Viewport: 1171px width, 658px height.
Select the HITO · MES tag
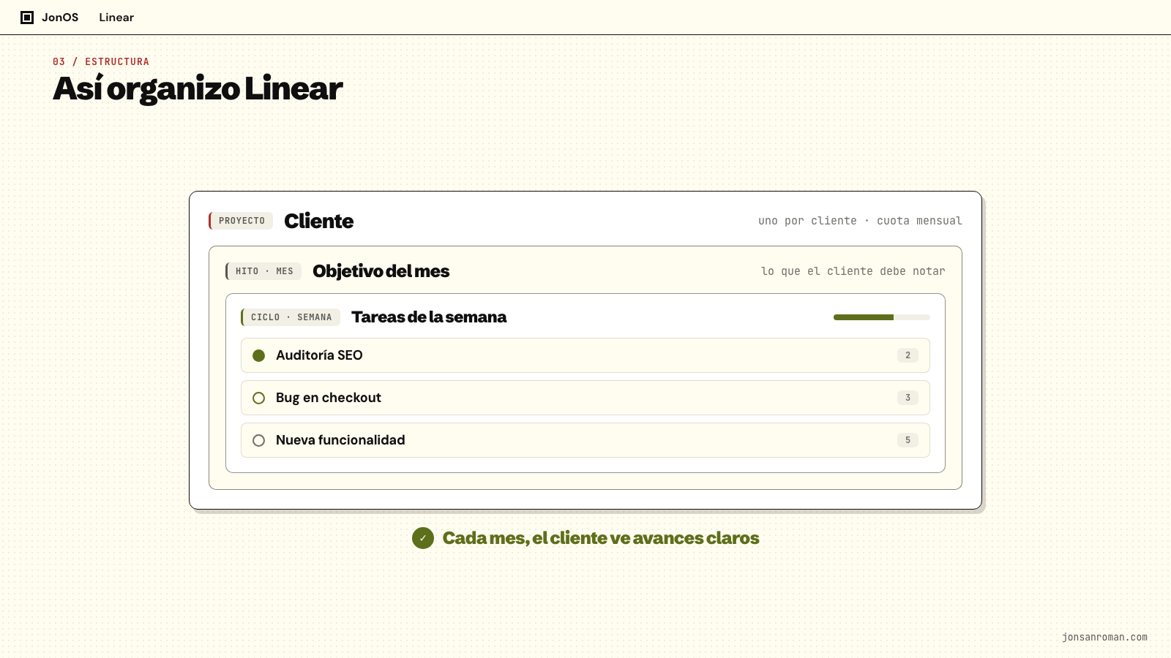click(263, 271)
